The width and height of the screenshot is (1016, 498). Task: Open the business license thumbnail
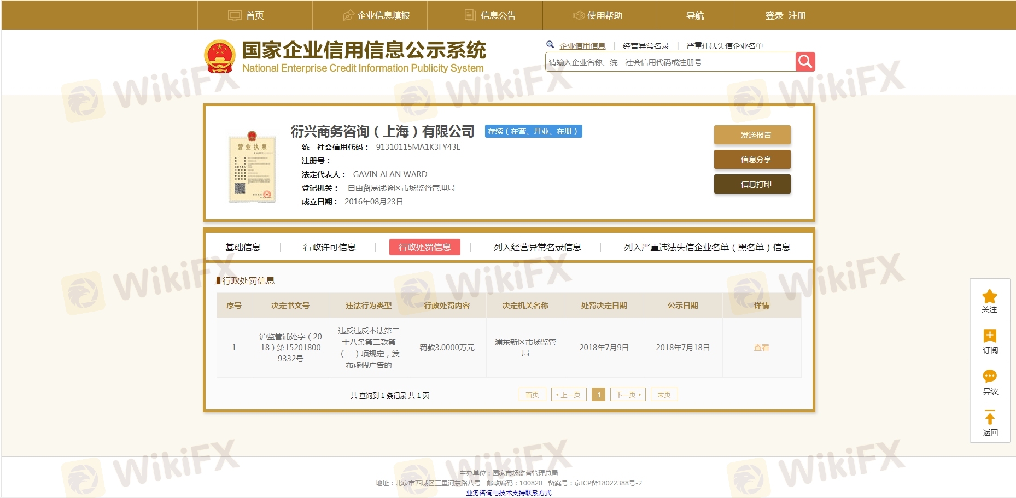[x=252, y=167]
